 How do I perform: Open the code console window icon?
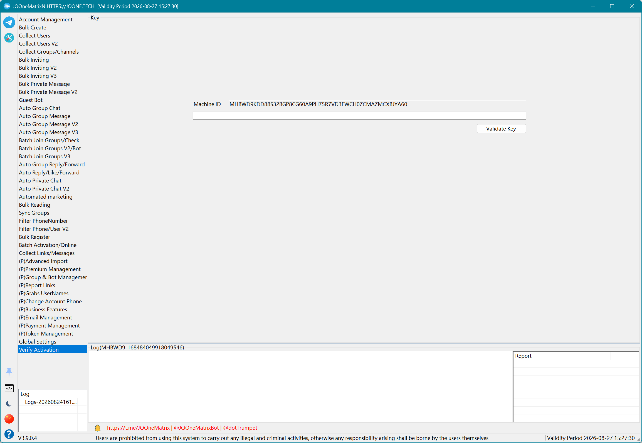[9, 388]
